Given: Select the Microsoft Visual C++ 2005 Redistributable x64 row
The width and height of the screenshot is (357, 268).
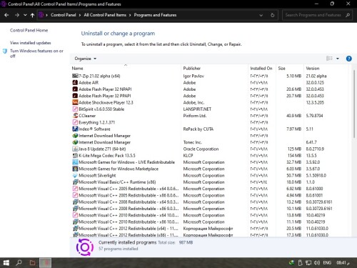Looking at the screenshot, I should [x=211, y=189].
